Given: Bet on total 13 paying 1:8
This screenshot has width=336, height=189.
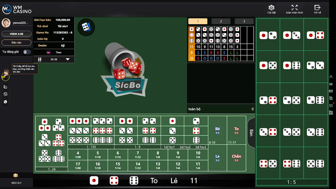Looking at the screenshot, I should (x=158, y=166).
